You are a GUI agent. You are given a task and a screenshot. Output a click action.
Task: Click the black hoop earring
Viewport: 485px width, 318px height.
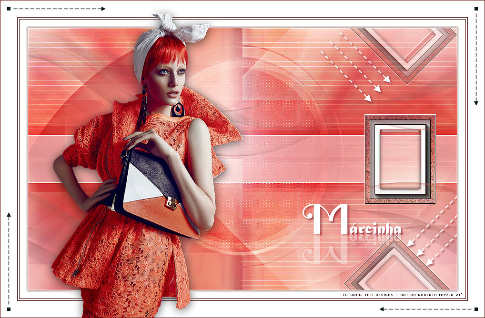(178, 109)
